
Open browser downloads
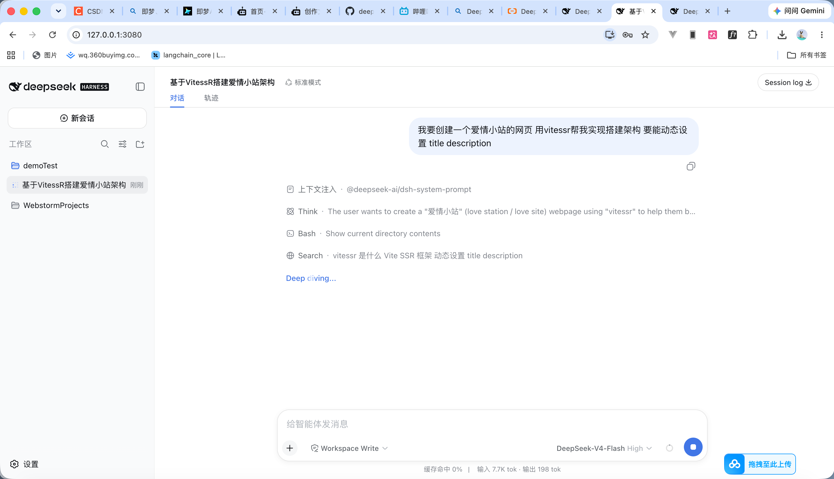782,34
